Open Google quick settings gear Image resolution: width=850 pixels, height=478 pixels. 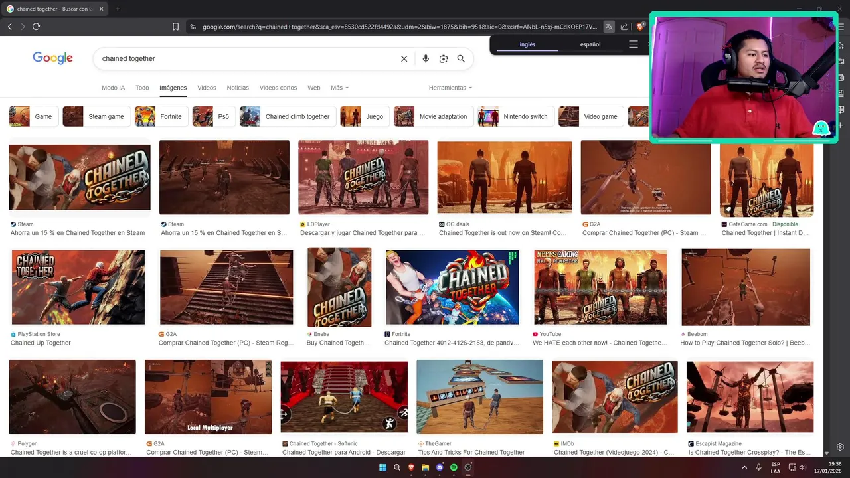pyautogui.click(x=840, y=447)
